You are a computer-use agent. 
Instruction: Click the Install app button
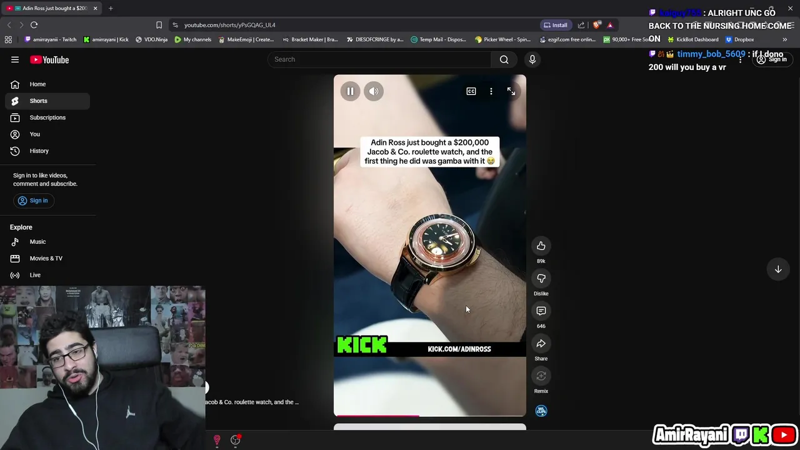(x=556, y=25)
